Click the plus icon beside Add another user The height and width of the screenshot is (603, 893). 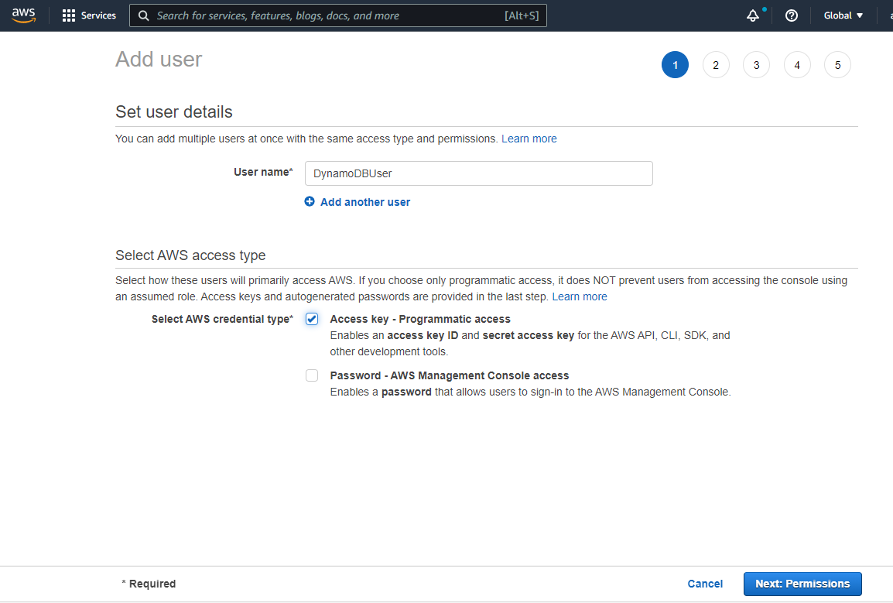310,201
